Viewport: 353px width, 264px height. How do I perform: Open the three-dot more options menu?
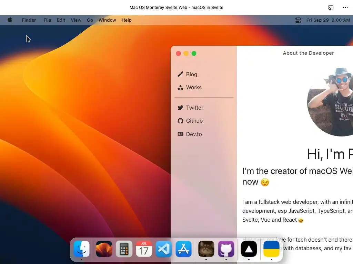(x=345, y=8)
